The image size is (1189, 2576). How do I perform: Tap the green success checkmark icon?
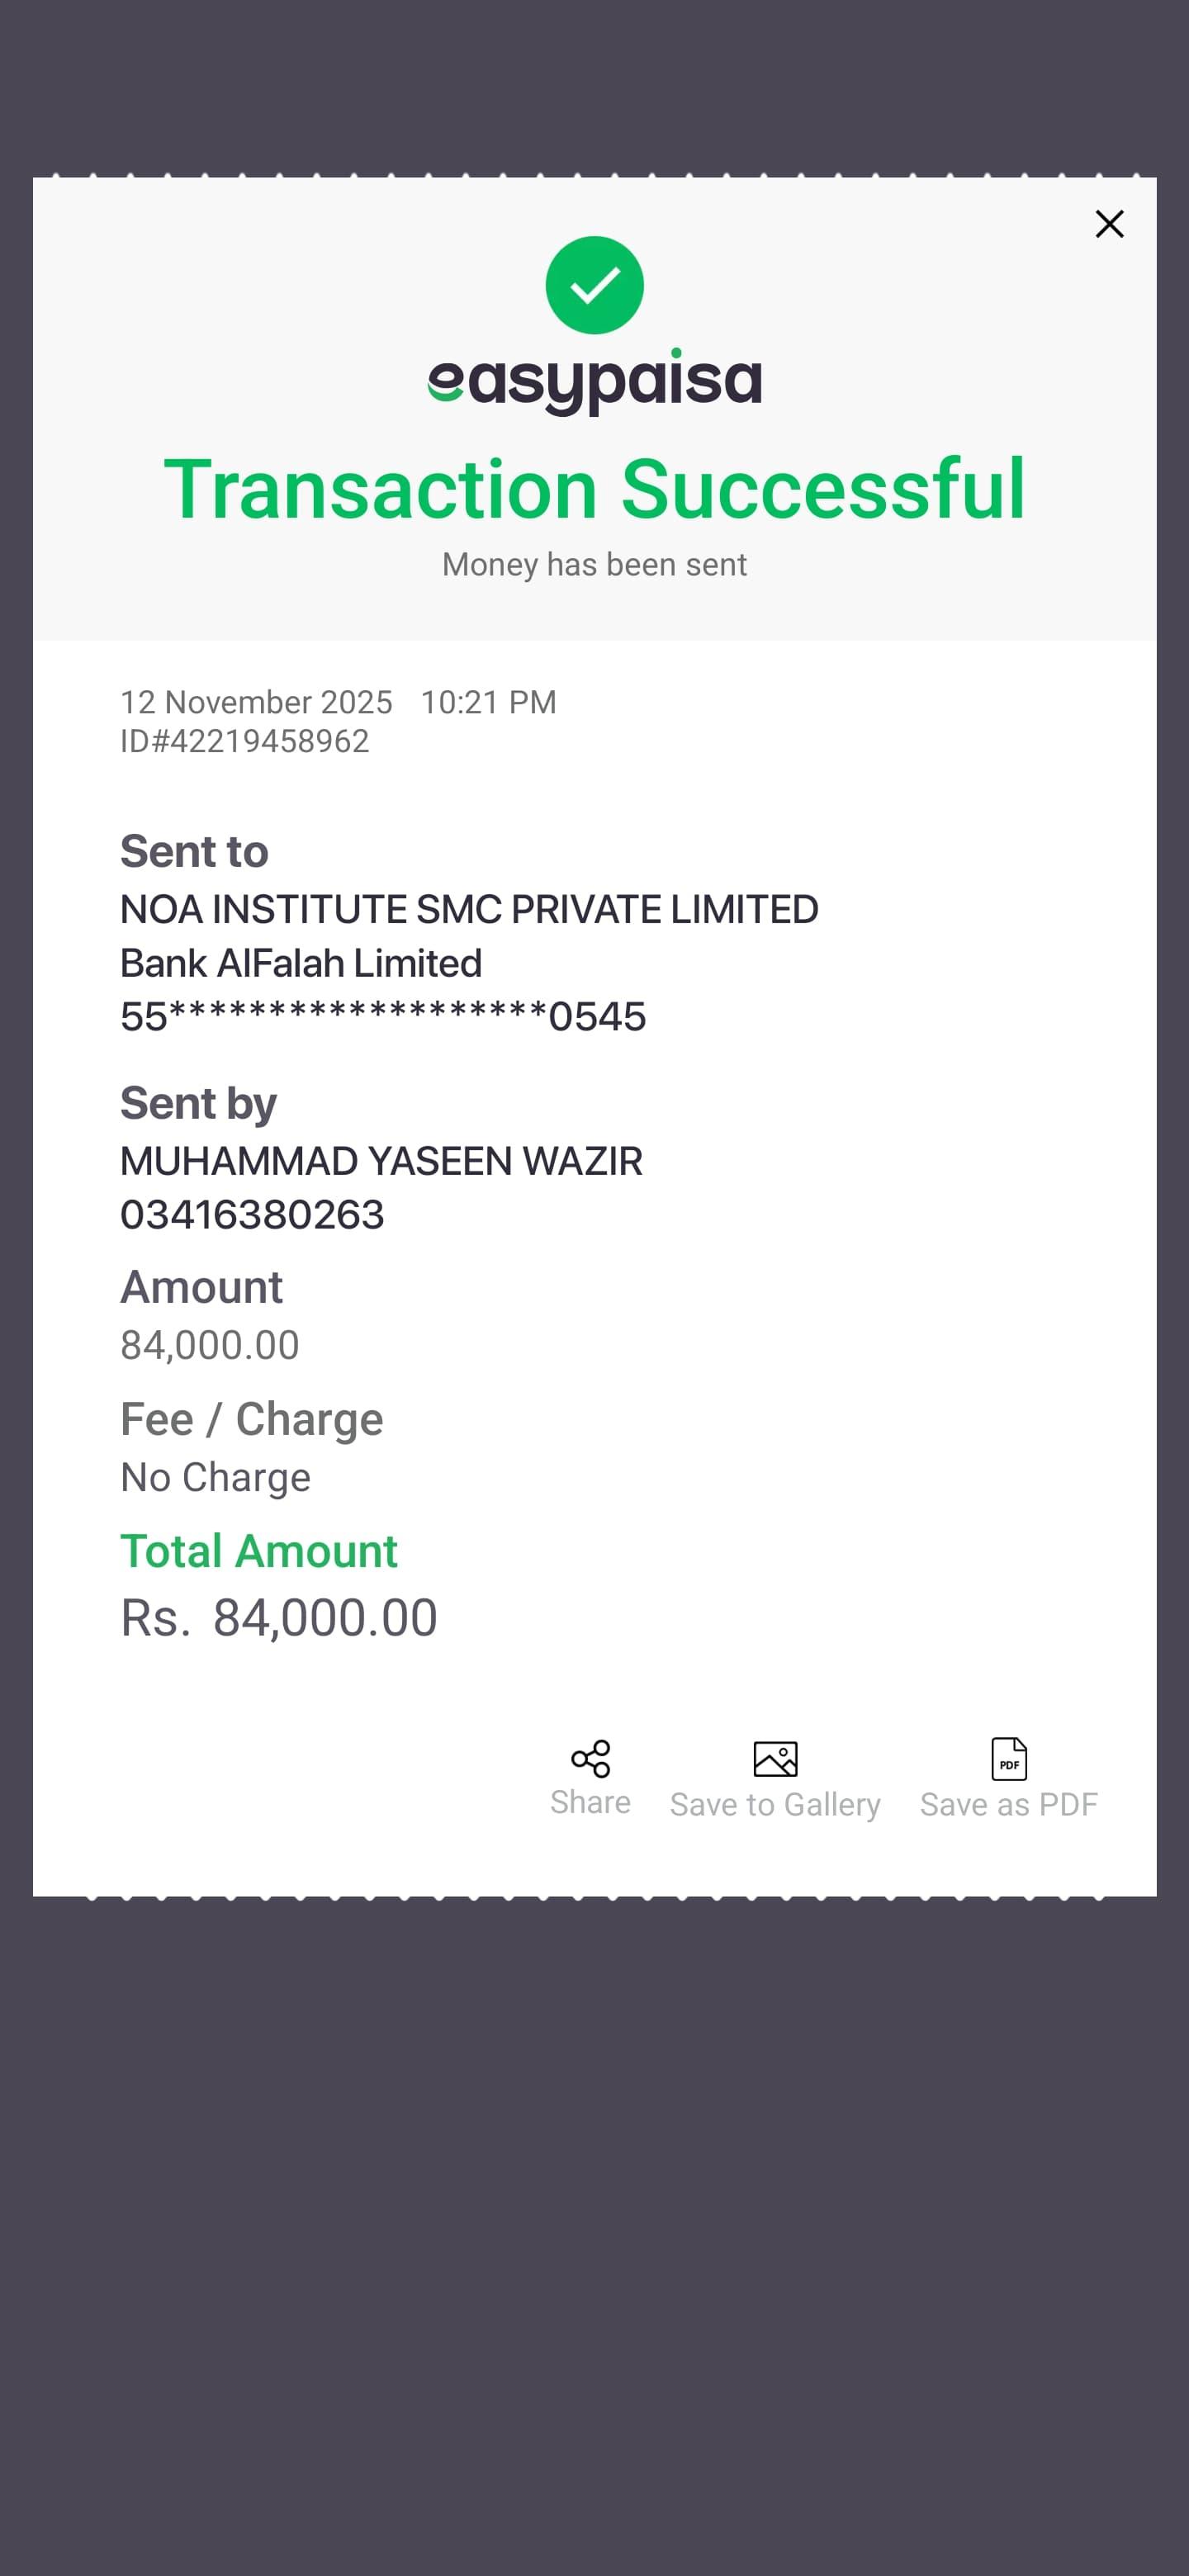594,285
